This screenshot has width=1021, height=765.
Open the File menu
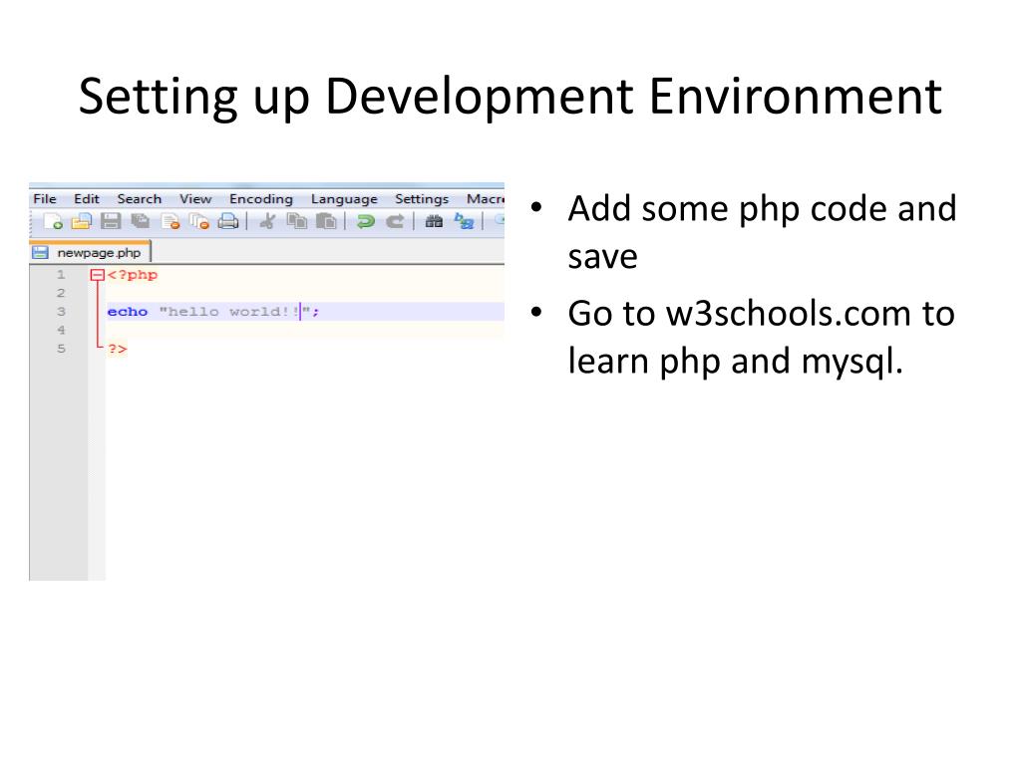45,199
